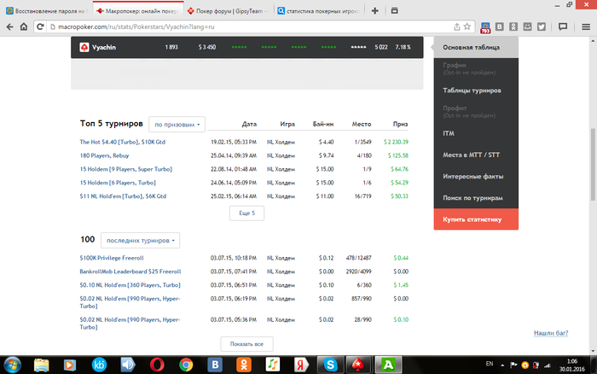Open Skype from the taskbar

[x=330, y=365]
